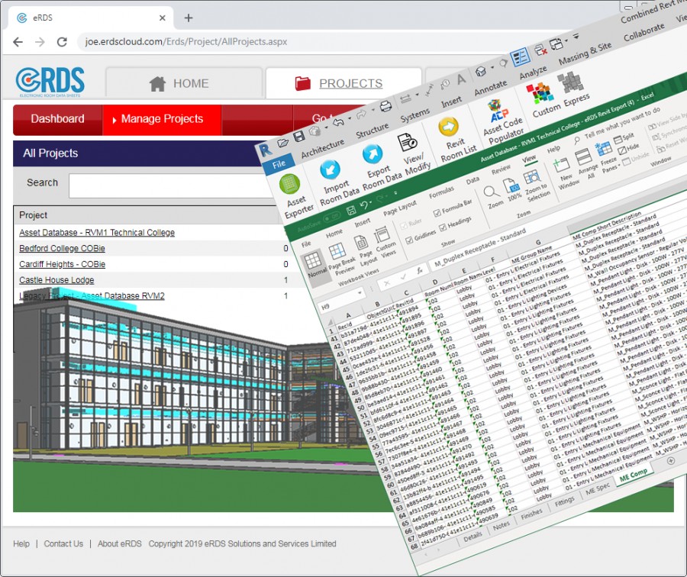The width and height of the screenshot is (687, 577).
Task: Uncheck the Formula Bar checkbox
Action: tap(437, 213)
